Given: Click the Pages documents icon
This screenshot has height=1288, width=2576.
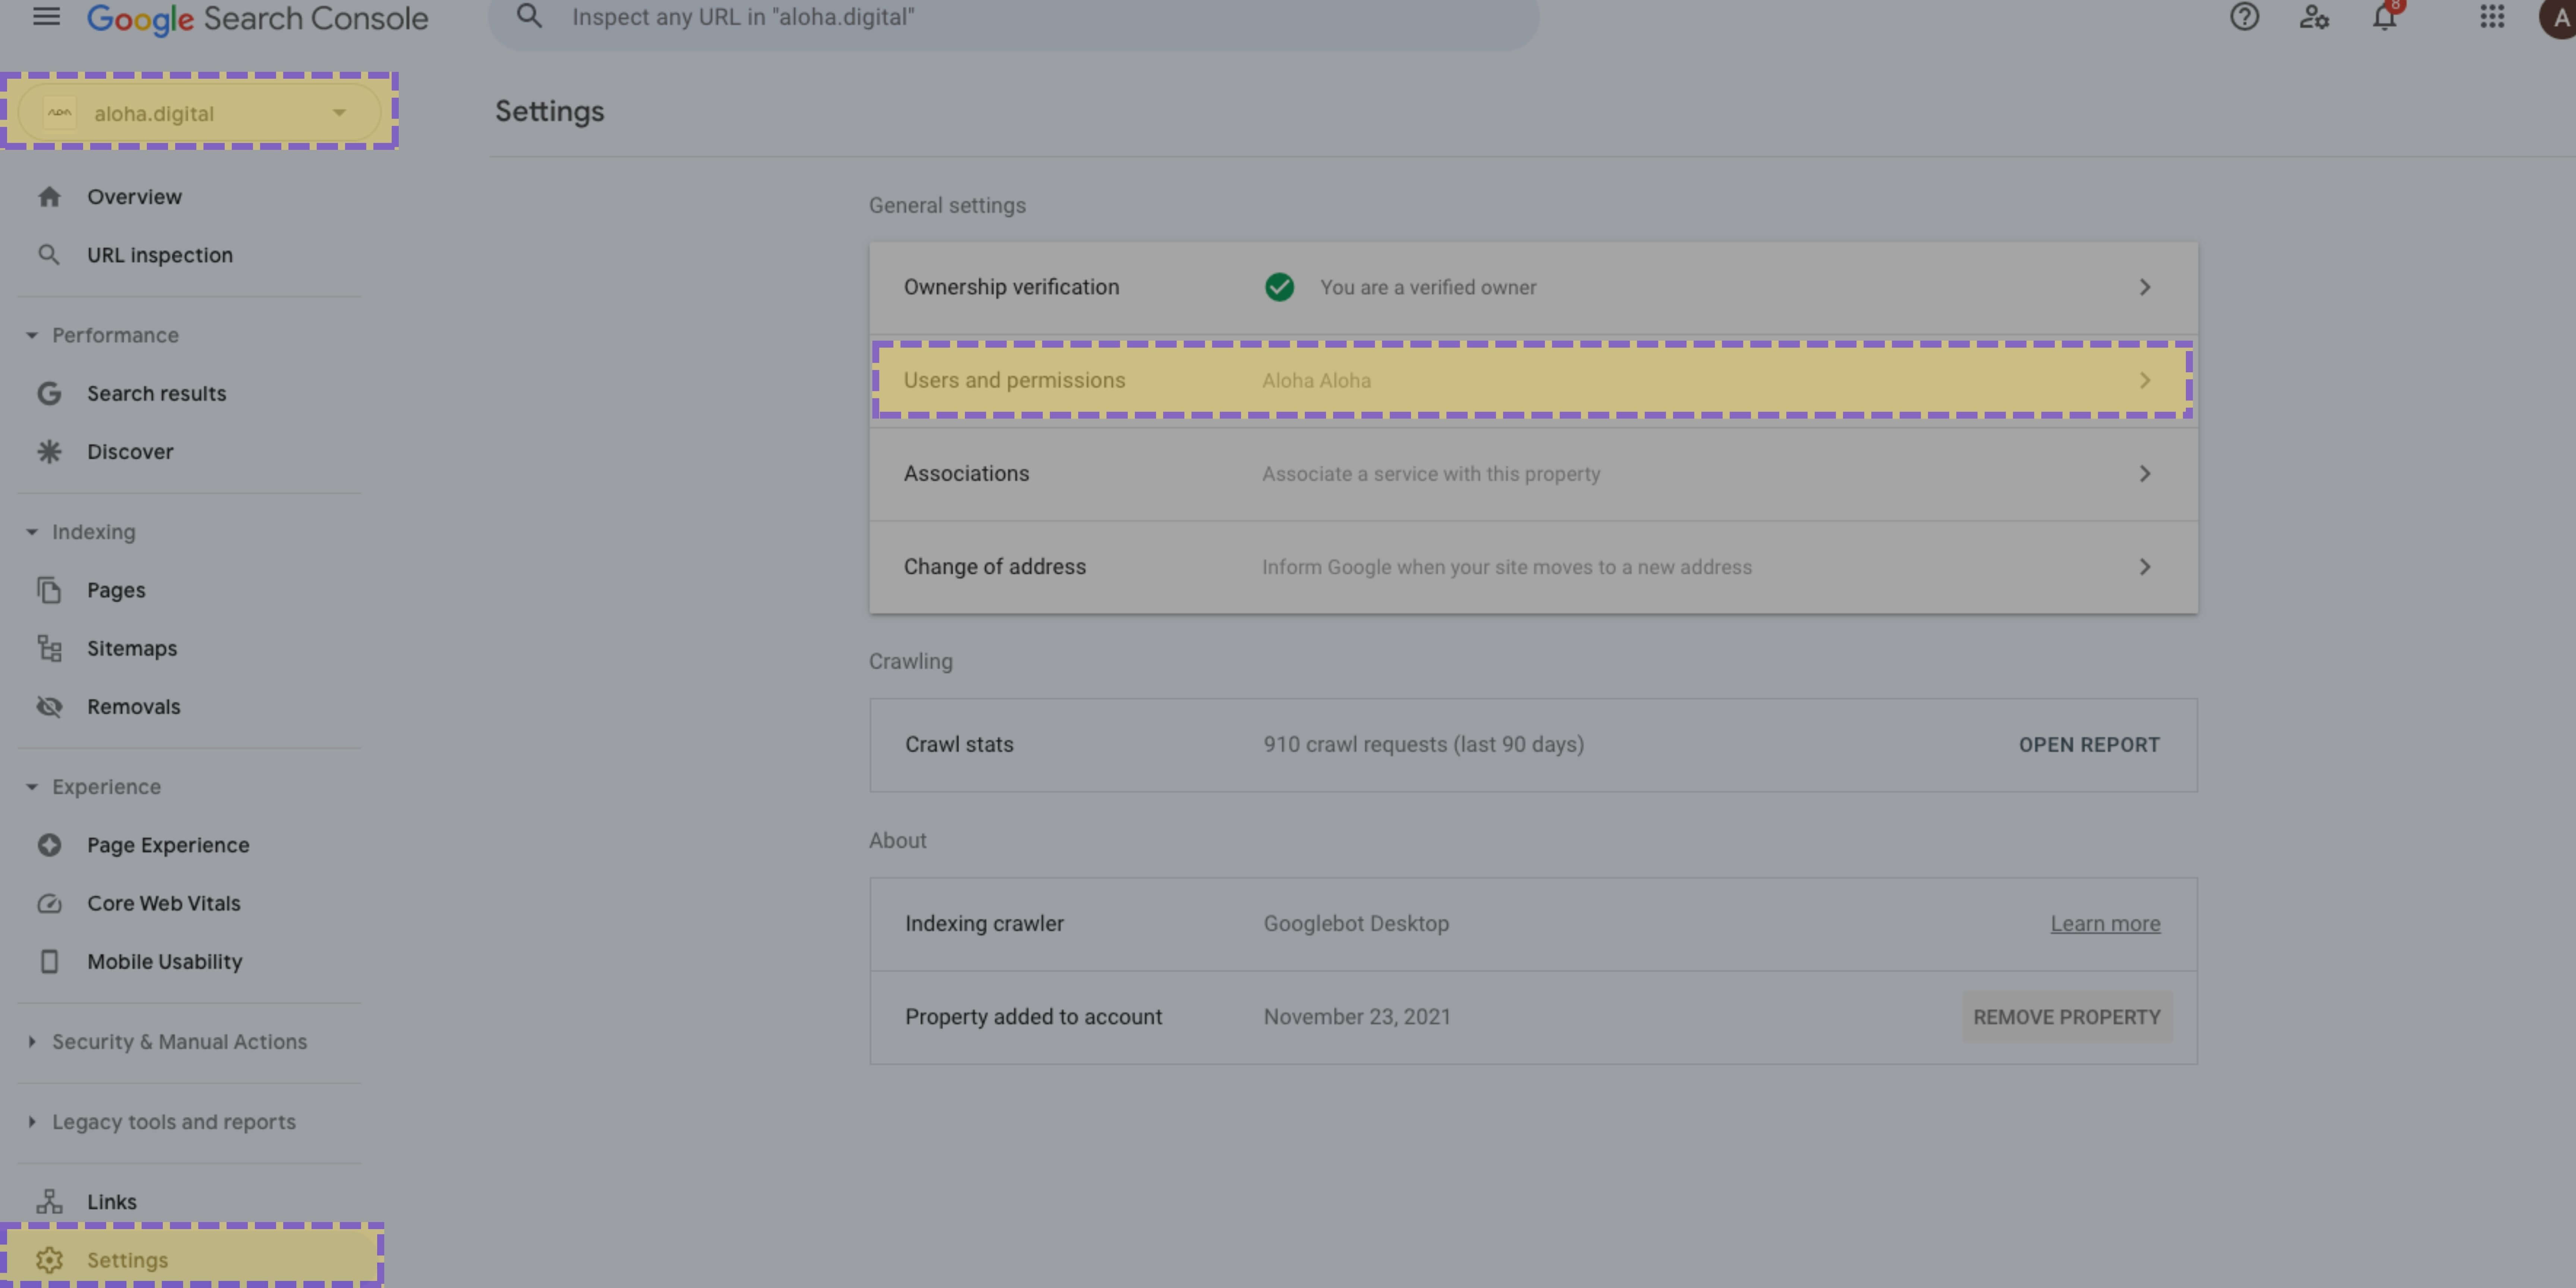Looking at the screenshot, I should coord(49,590).
